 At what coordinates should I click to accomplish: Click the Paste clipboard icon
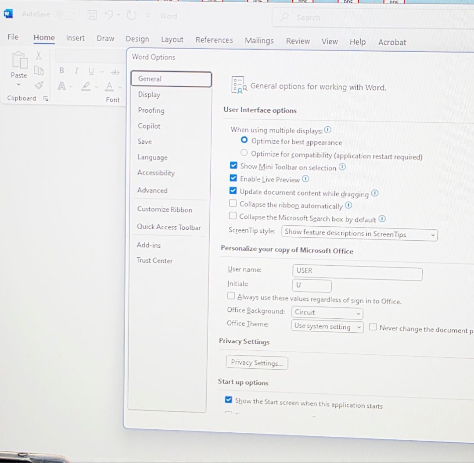[20, 60]
